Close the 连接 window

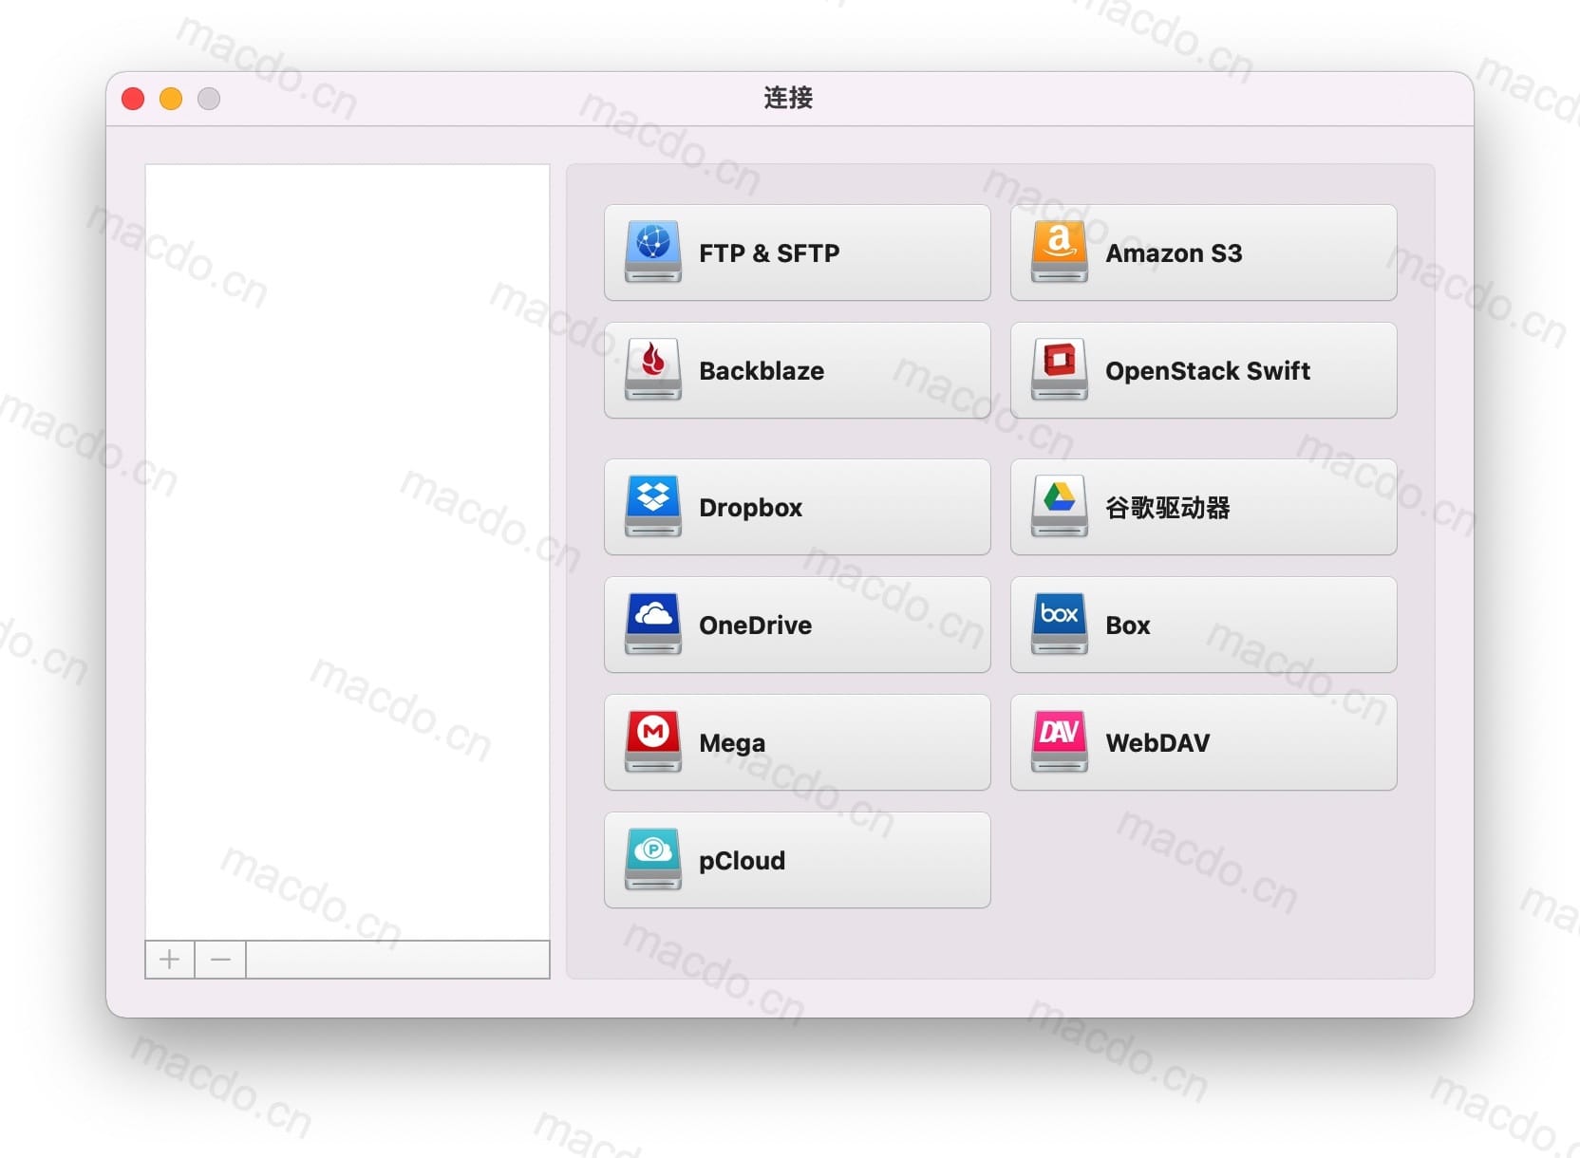[x=133, y=99]
